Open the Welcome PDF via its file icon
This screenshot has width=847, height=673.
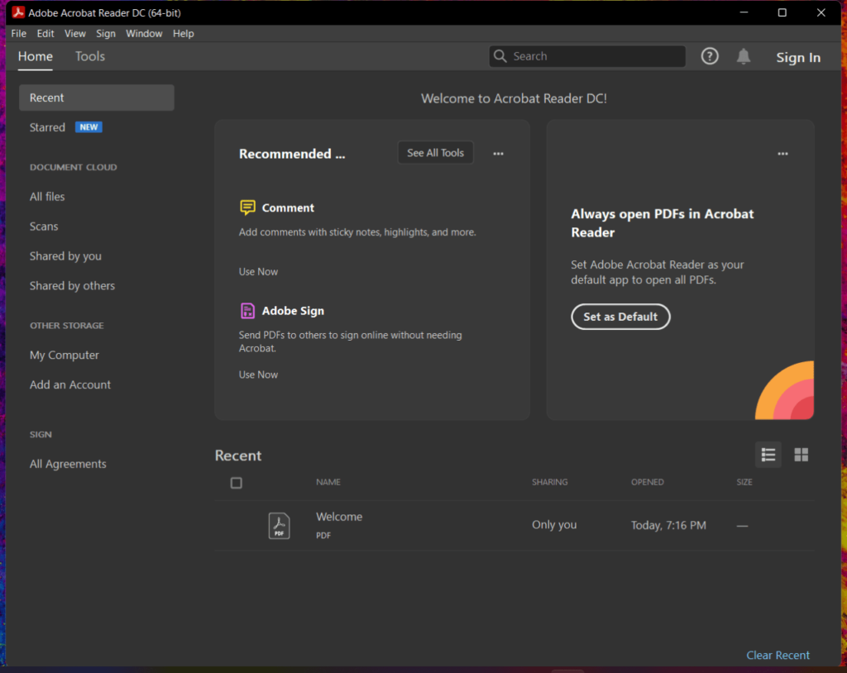279,525
